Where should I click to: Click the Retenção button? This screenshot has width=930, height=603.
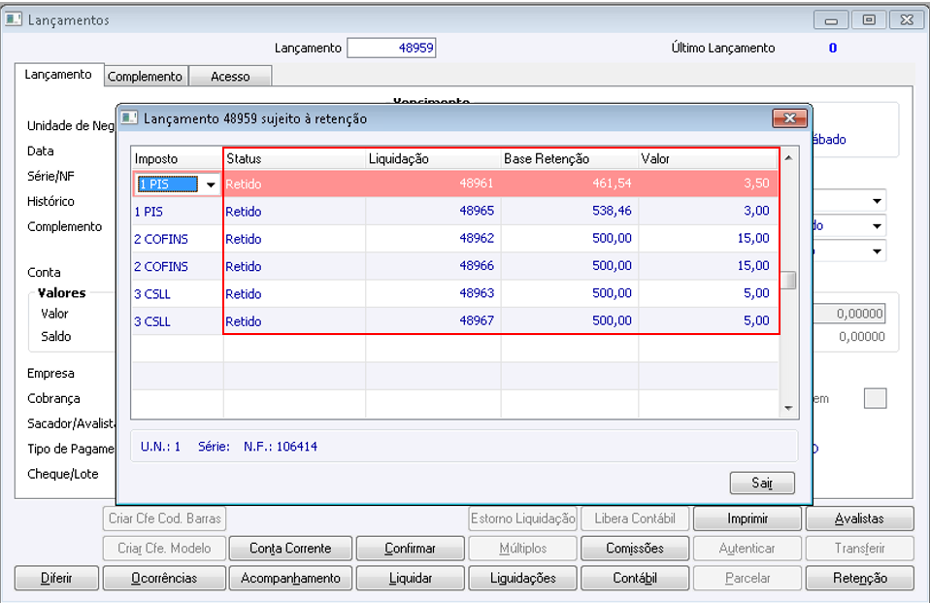click(859, 578)
